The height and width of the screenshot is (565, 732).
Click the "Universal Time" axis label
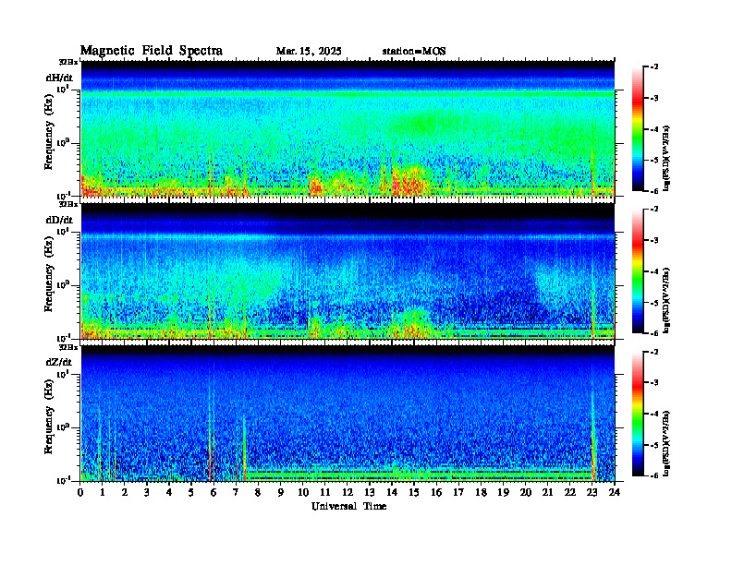point(348,506)
